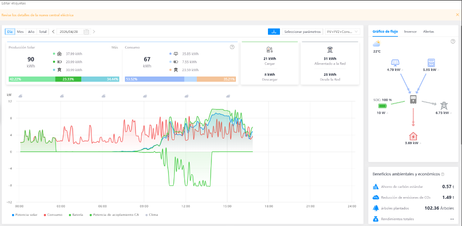Screen dimensions: 462x226
Task: Click the Consumo help question icon
Action: [232, 47]
